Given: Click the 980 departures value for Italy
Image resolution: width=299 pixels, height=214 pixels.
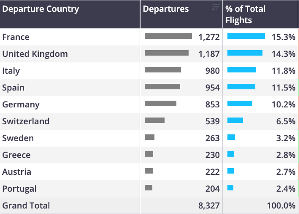Looking at the screenshot, I should pyautogui.click(x=212, y=71).
